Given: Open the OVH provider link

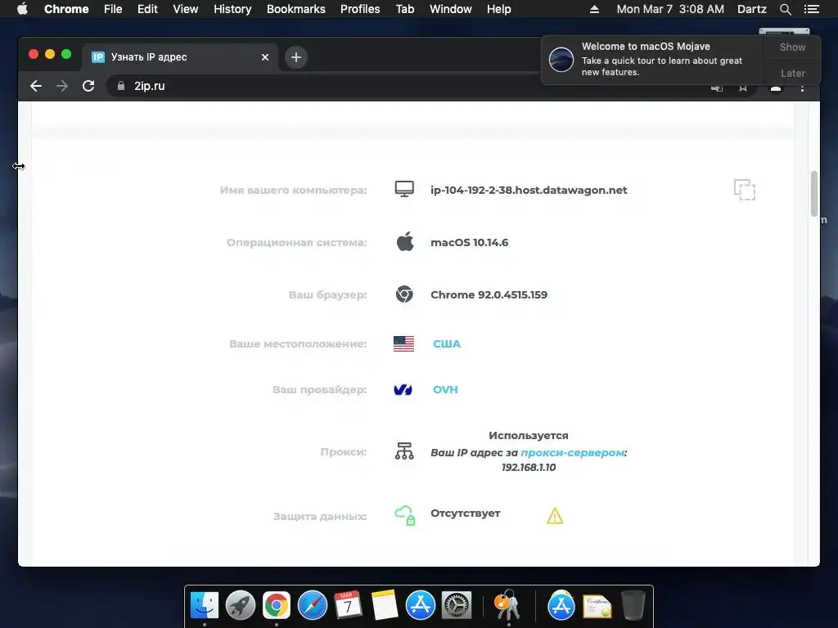Looking at the screenshot, I should point(445,390).
